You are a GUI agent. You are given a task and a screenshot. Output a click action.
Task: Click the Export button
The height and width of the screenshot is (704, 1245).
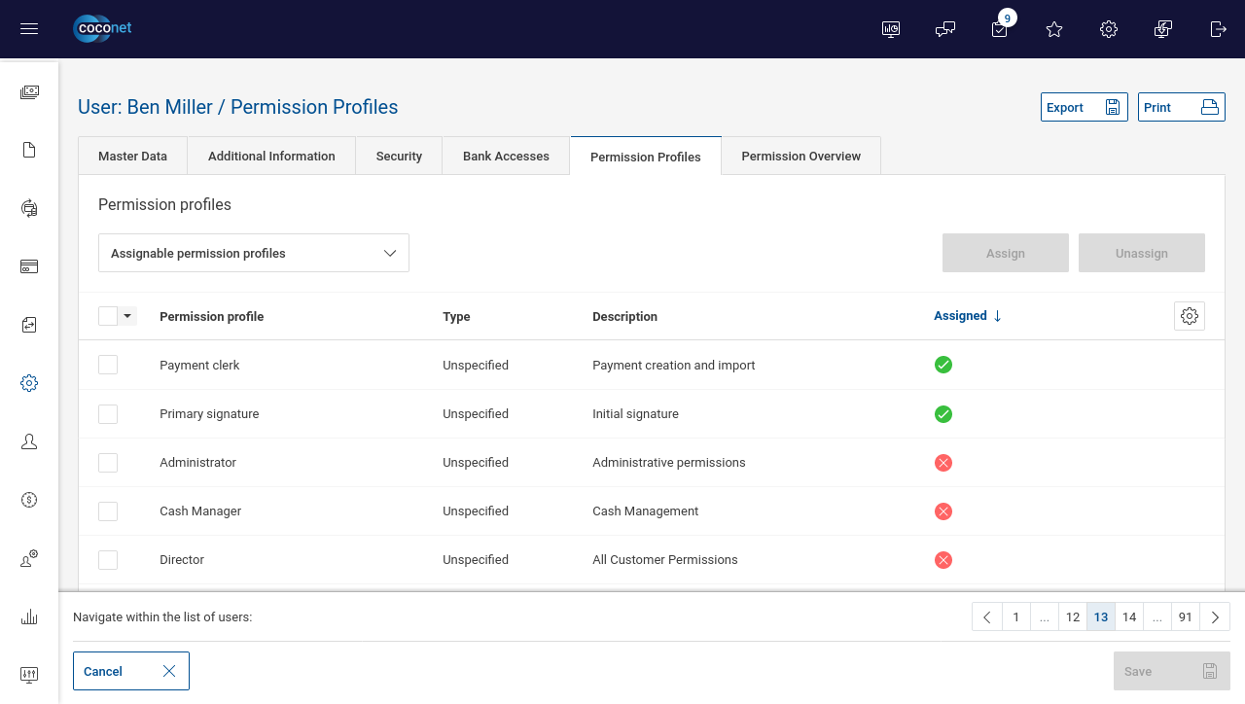tap(1085, 107)
